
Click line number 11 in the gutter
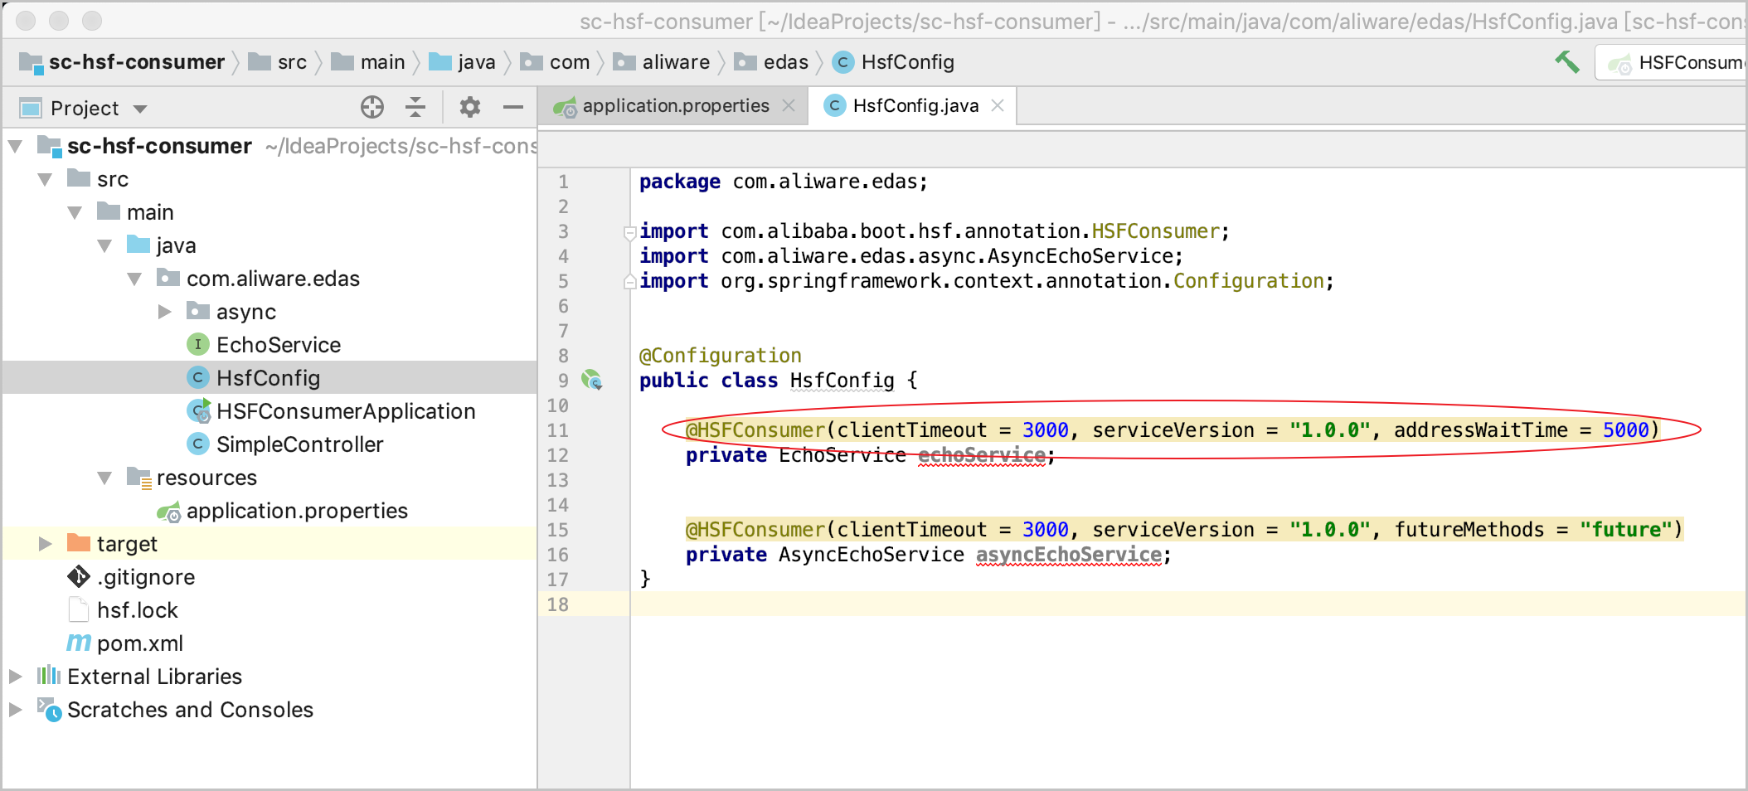point(557,430)
